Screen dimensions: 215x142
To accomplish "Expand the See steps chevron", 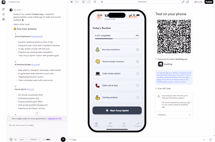I will (22, 10).
